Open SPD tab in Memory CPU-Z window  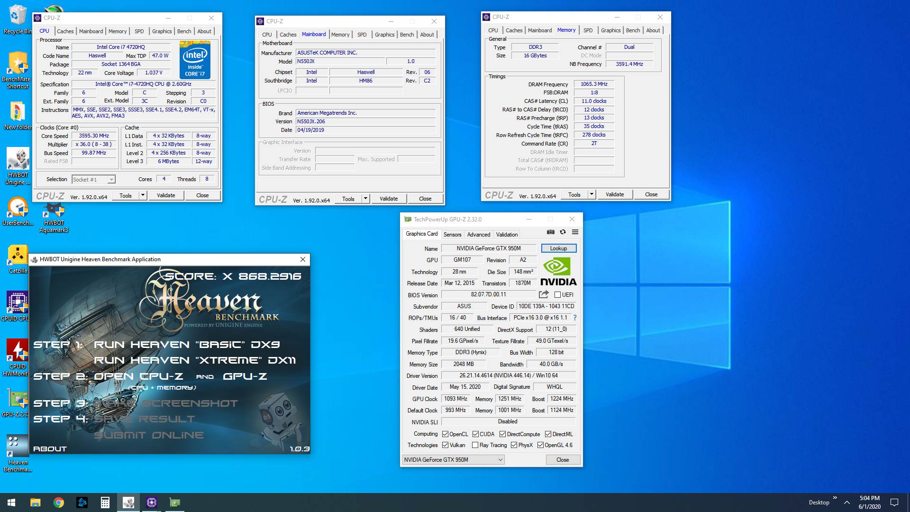[x=588, y=30]
